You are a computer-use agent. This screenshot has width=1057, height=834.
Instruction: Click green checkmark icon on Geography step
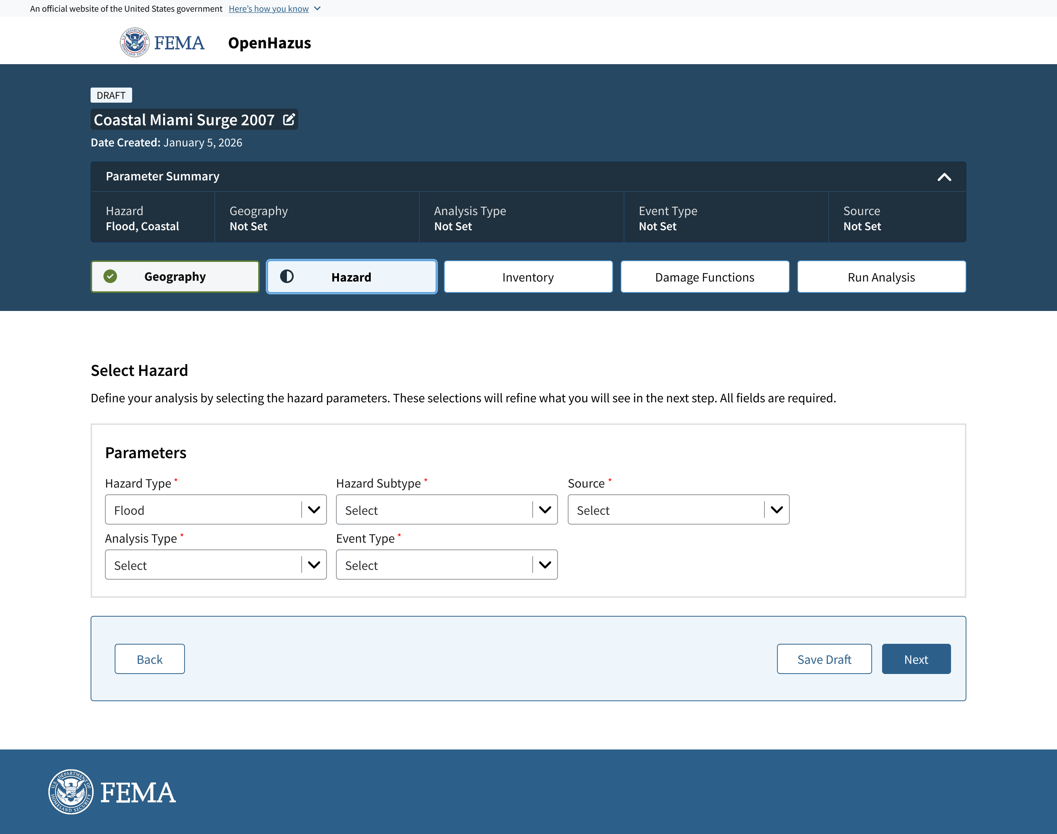tap(110, 276)
